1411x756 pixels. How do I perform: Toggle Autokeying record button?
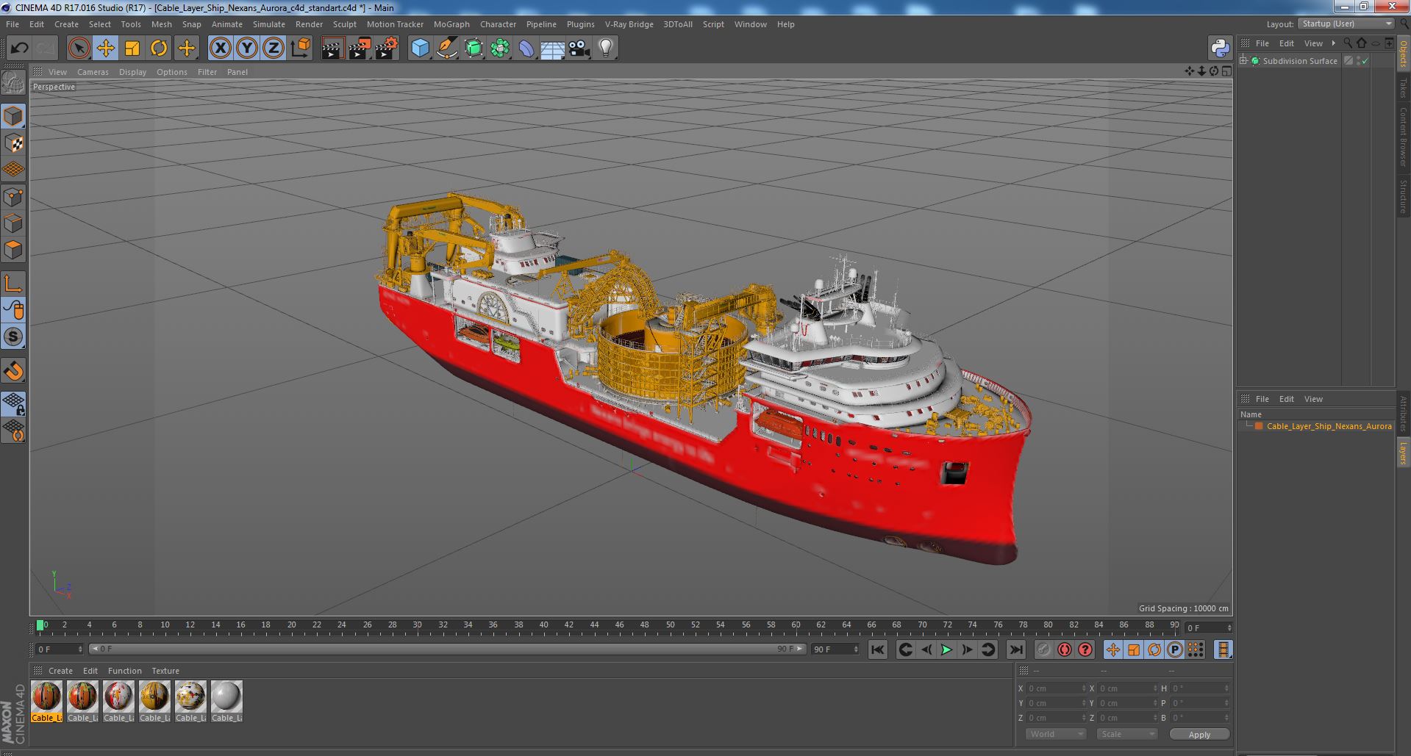pos(1064,649)
